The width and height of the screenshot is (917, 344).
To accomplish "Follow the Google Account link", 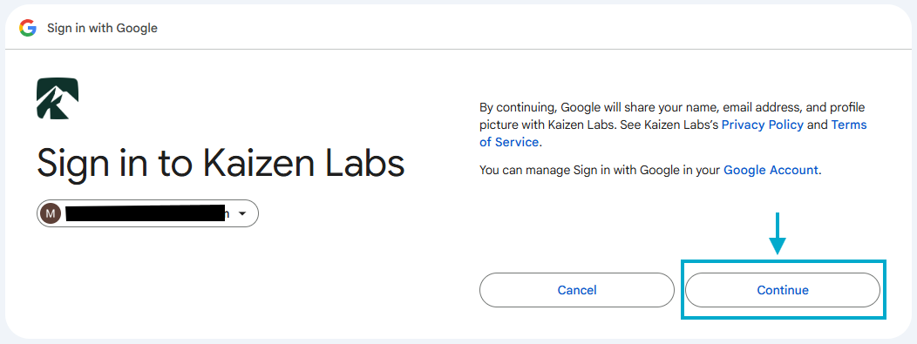I will 771,170.
